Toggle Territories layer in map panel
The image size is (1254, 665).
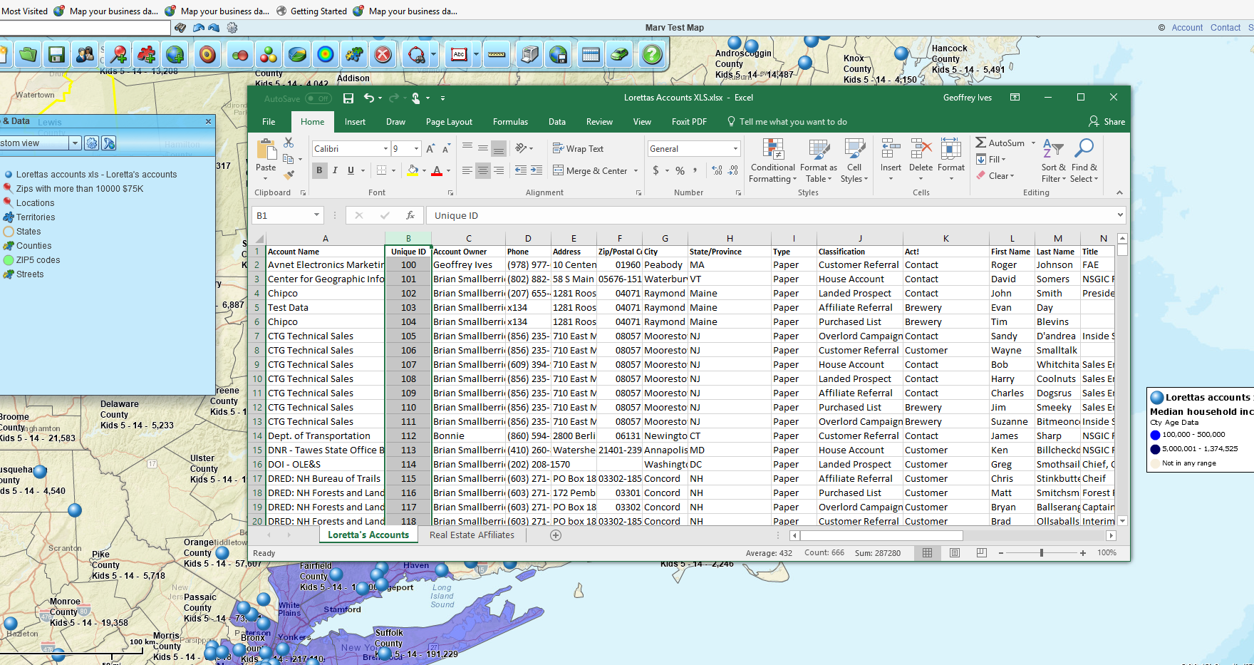(36, 217)
